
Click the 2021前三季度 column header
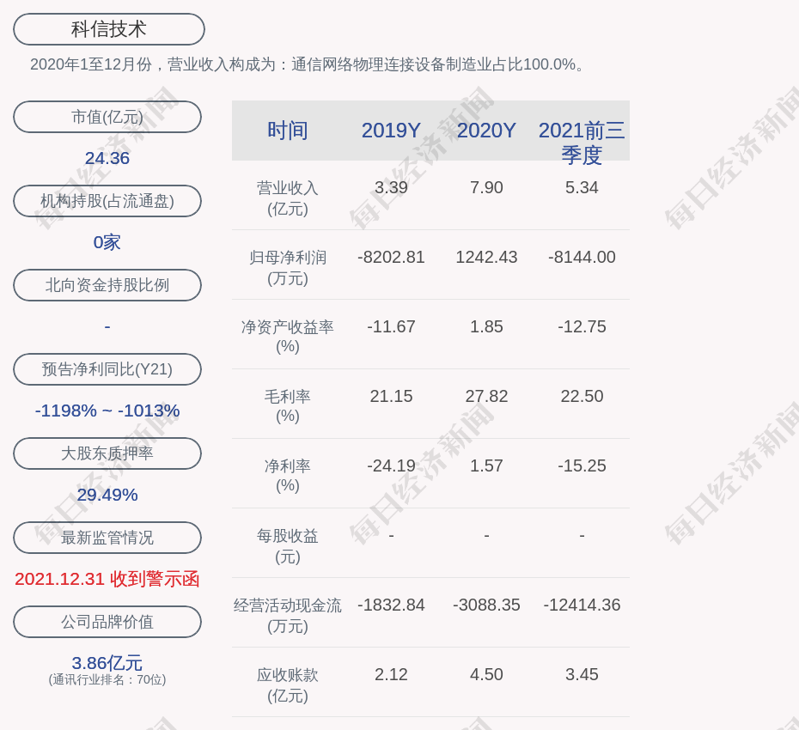pos(582,143)
